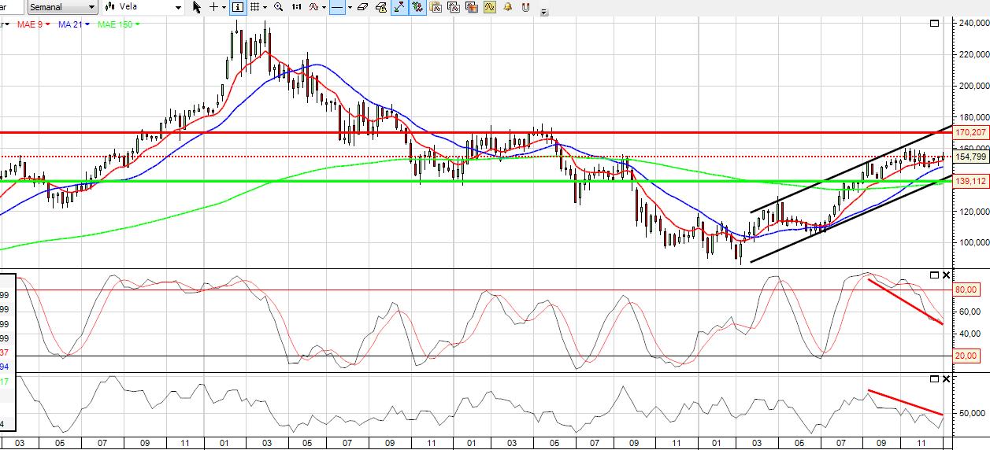Toggle the data info box button
990x450 pixels.
click(x=238, y=7)
